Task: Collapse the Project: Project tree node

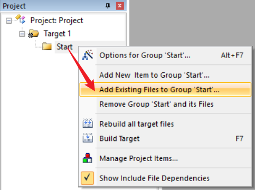Action: tap(9, 21)
